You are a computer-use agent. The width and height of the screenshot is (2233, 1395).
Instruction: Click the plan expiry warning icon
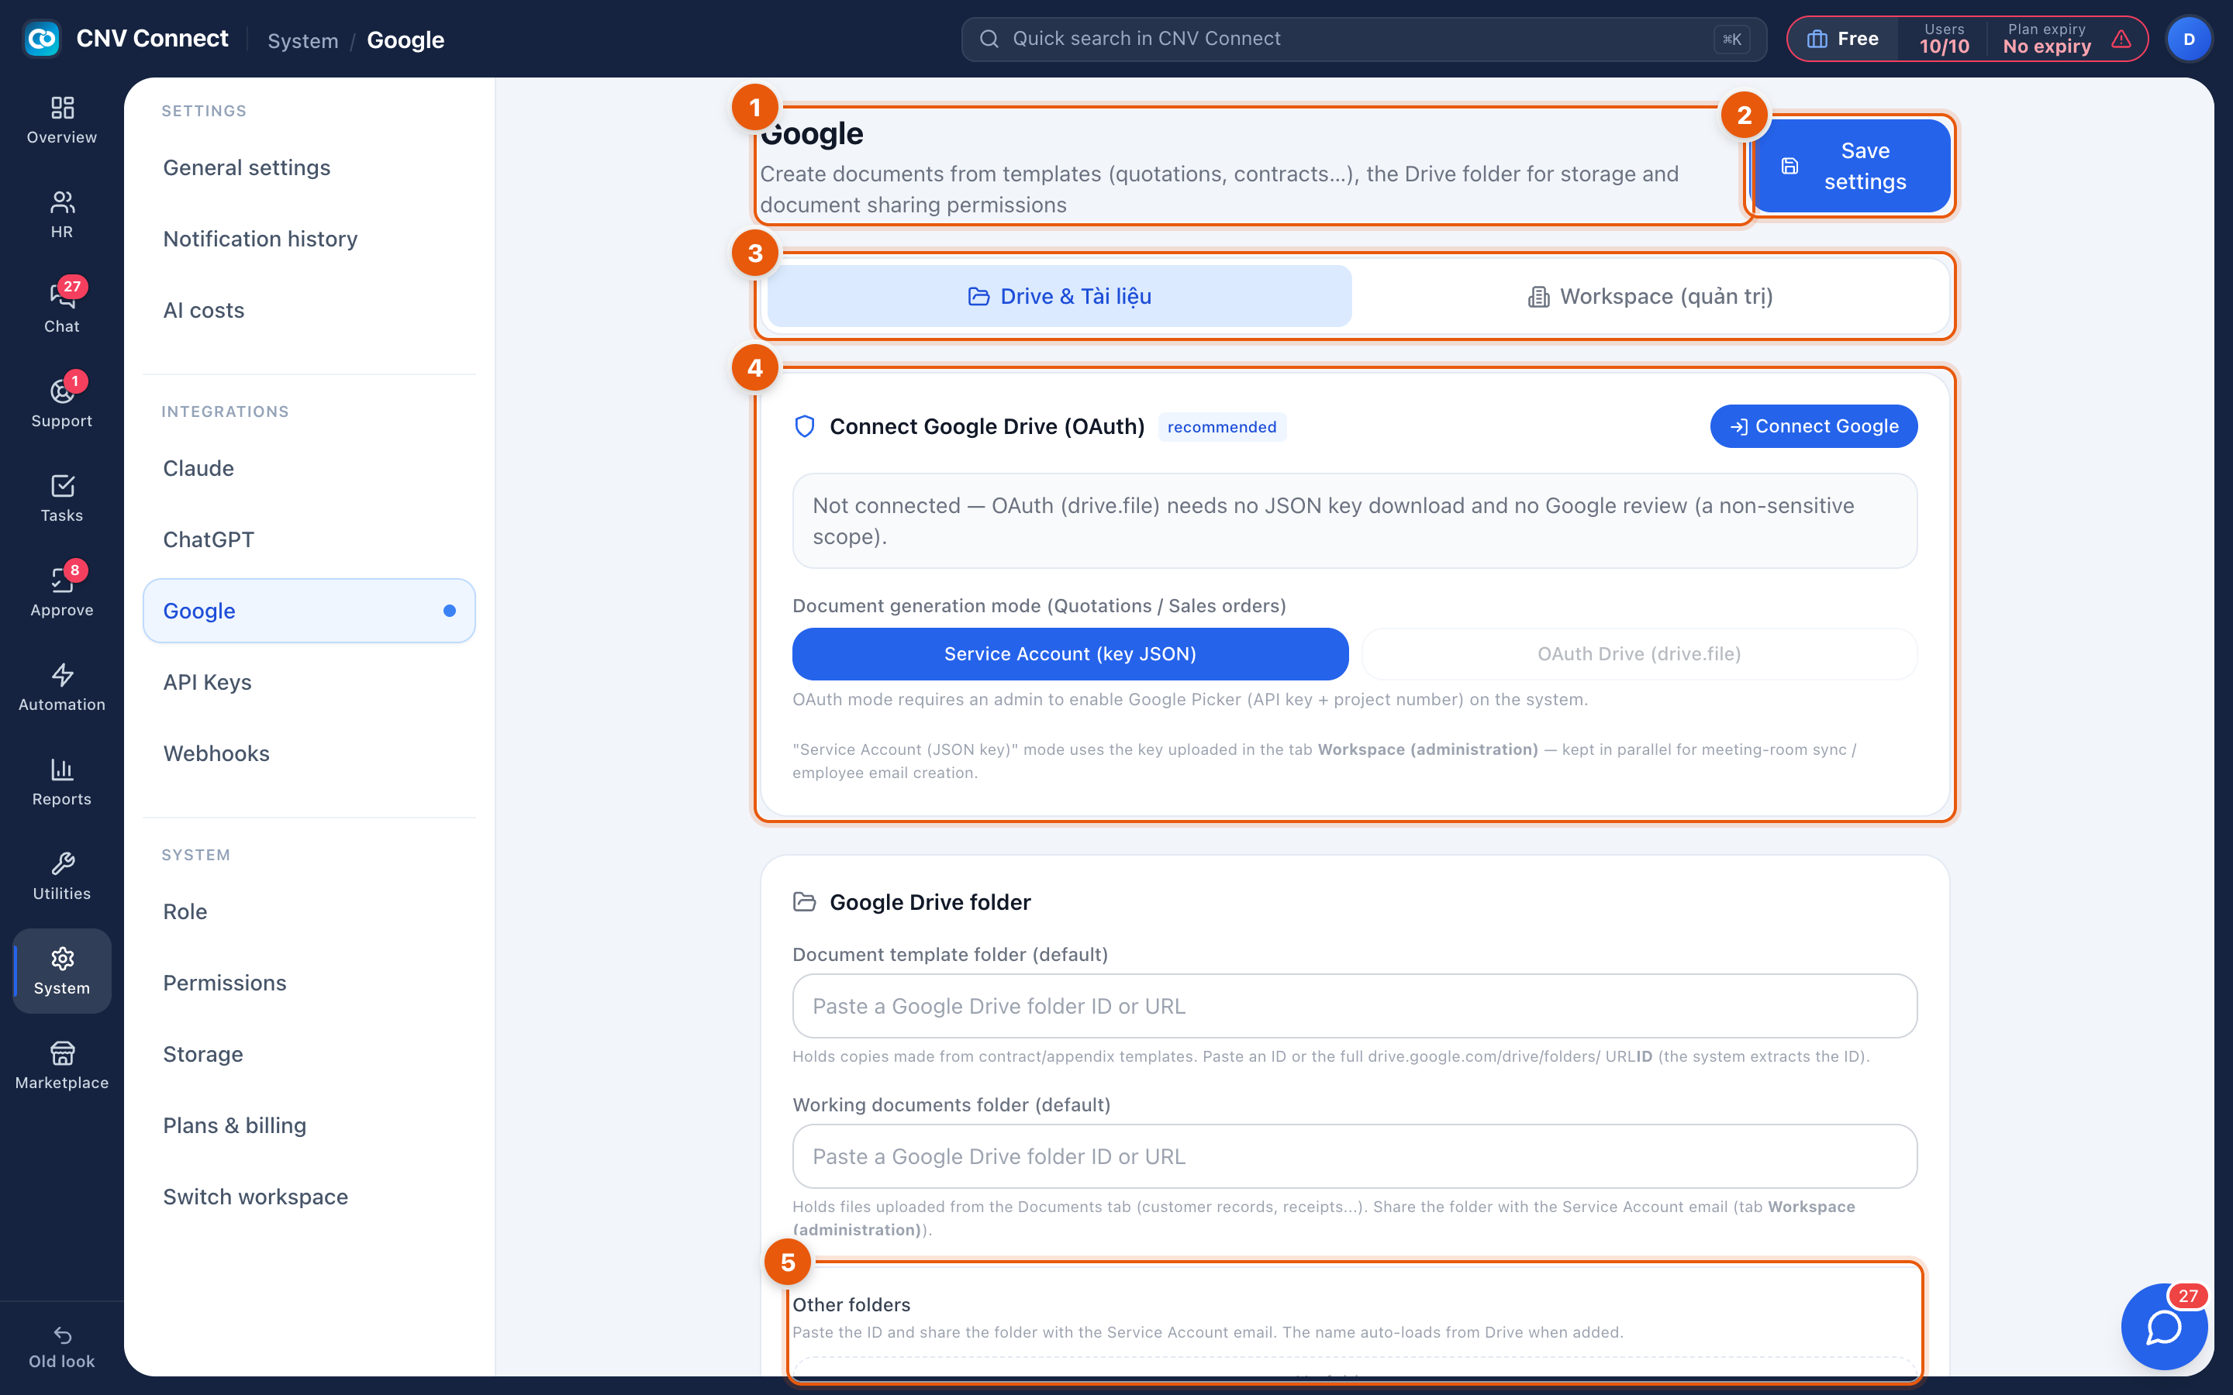[x=2121, y=39]
